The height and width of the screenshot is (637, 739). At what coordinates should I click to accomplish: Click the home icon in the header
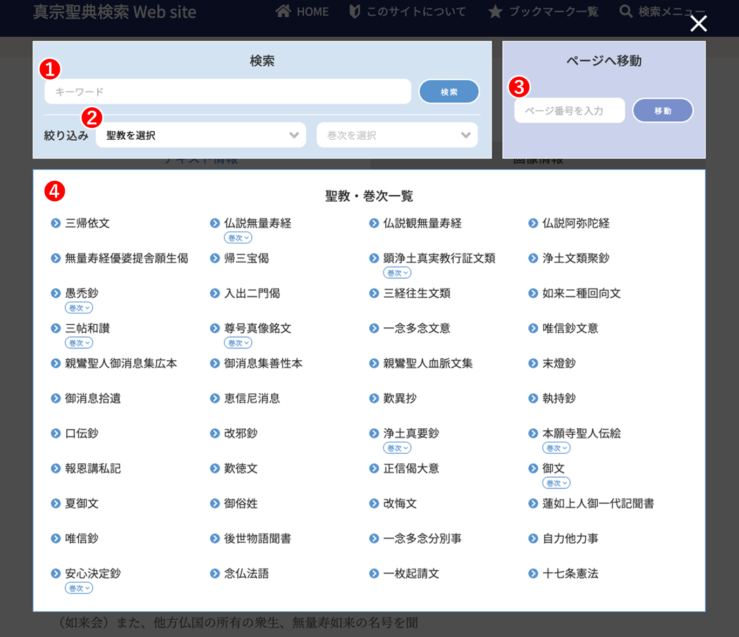click(283, 11)
